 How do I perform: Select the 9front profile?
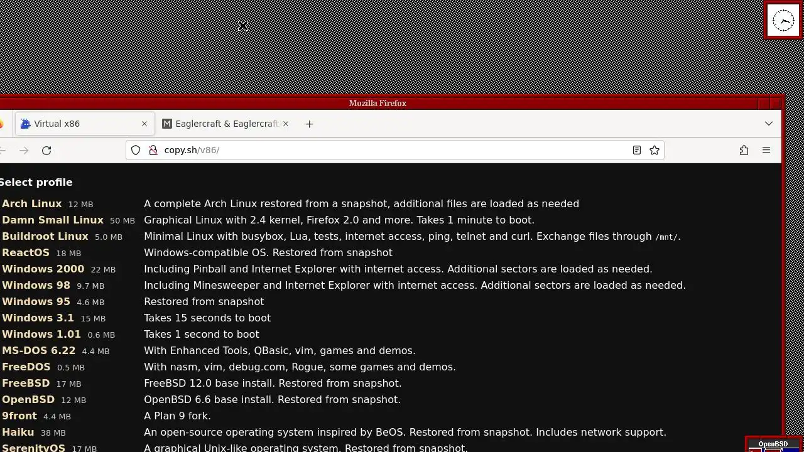(x=19, y=416)
